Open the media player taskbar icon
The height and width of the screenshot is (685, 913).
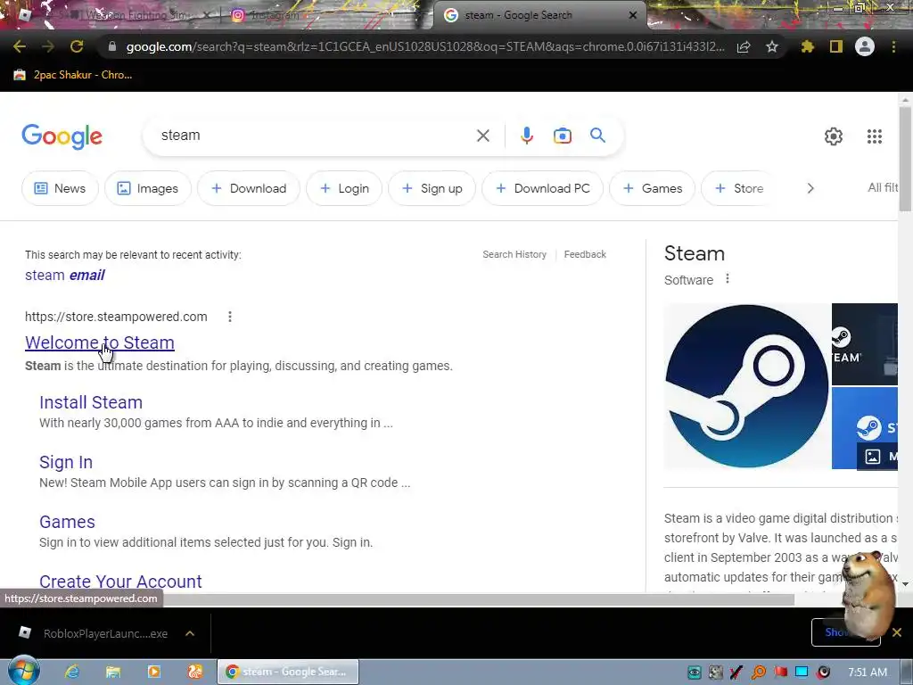click(x=153, y=672)
